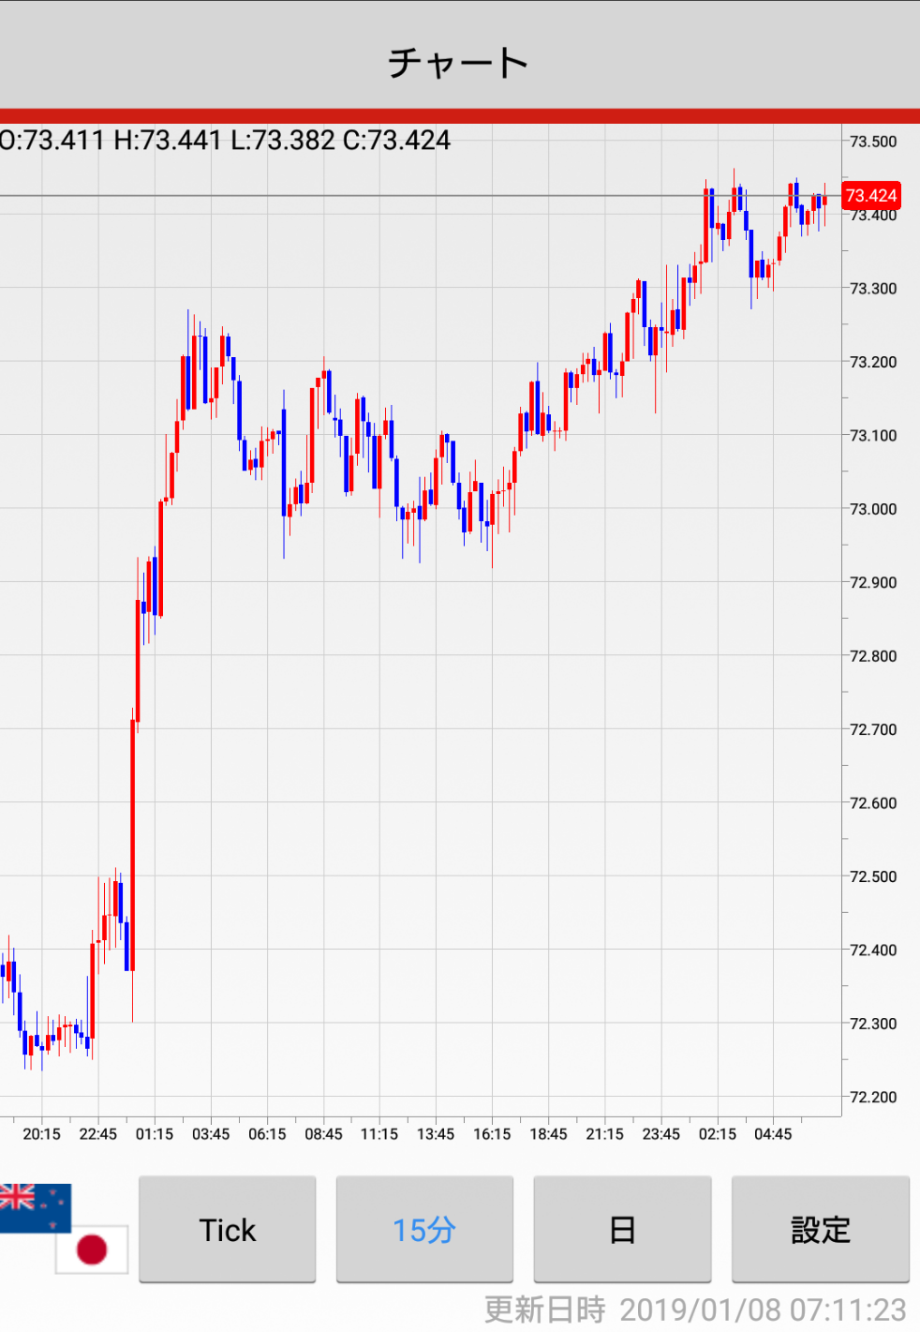Click the 16:15 time axis label
This screenshot has width=920, height=1332.
492,1134
